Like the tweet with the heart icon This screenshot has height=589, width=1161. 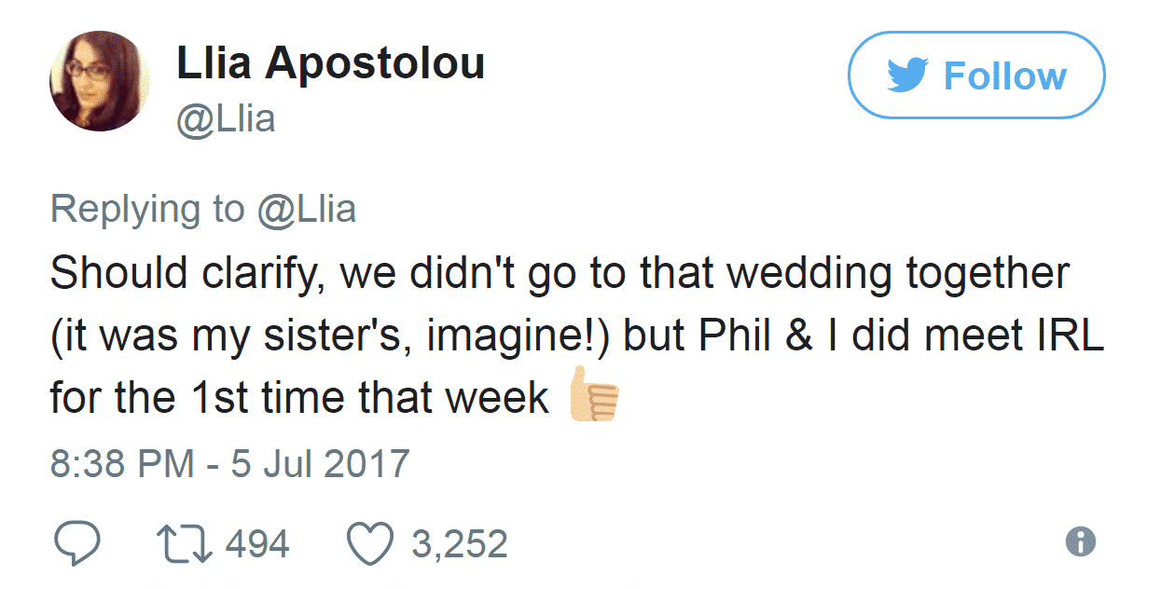pos(371,543)
